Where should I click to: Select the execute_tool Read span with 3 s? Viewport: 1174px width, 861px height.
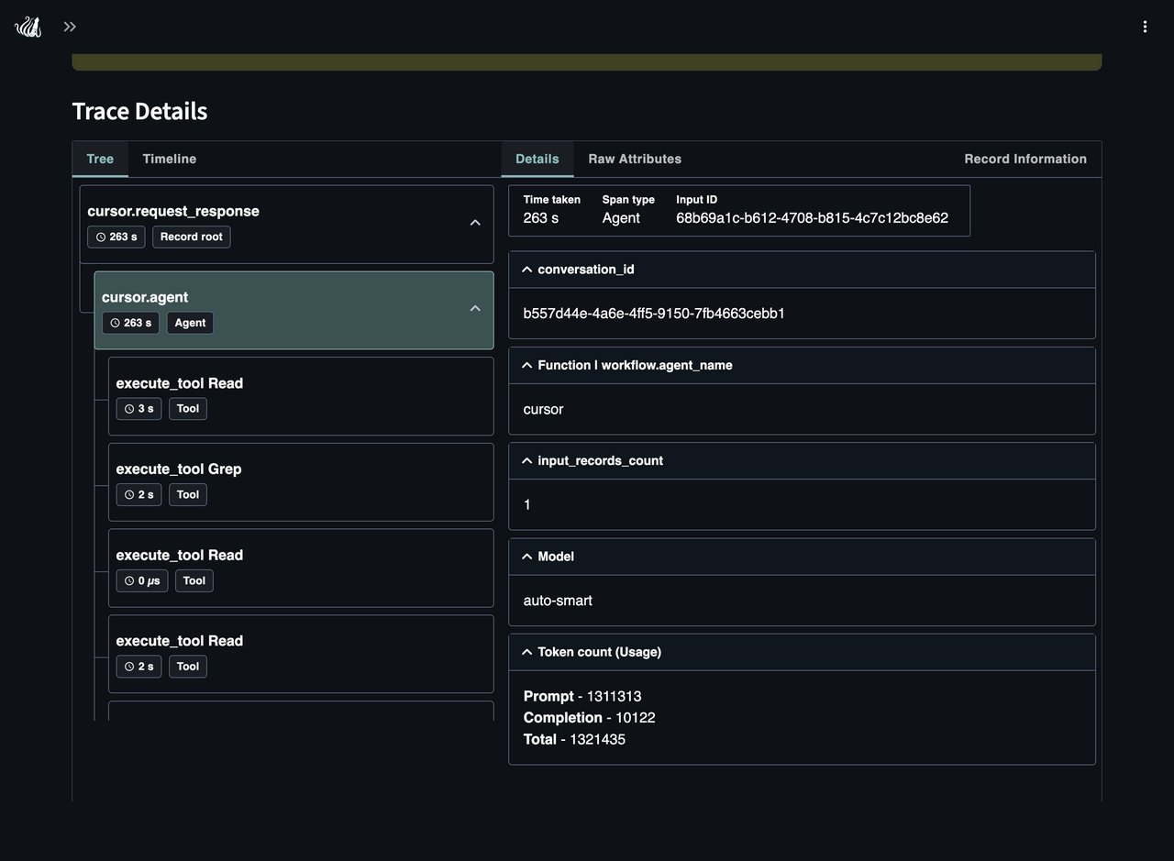pyautogui.click(x=301, y=396)
